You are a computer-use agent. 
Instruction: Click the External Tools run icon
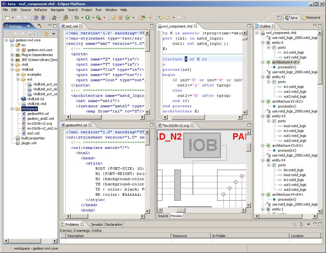[x=99, y=18]
